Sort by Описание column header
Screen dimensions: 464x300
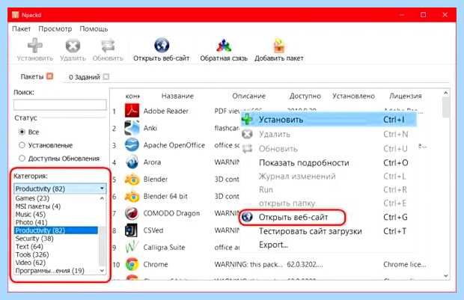[x=249, y=96]
